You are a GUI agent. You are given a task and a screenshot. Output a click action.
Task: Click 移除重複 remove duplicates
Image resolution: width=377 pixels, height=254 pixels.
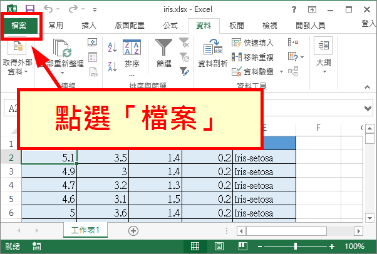click(x=252, y=57)
